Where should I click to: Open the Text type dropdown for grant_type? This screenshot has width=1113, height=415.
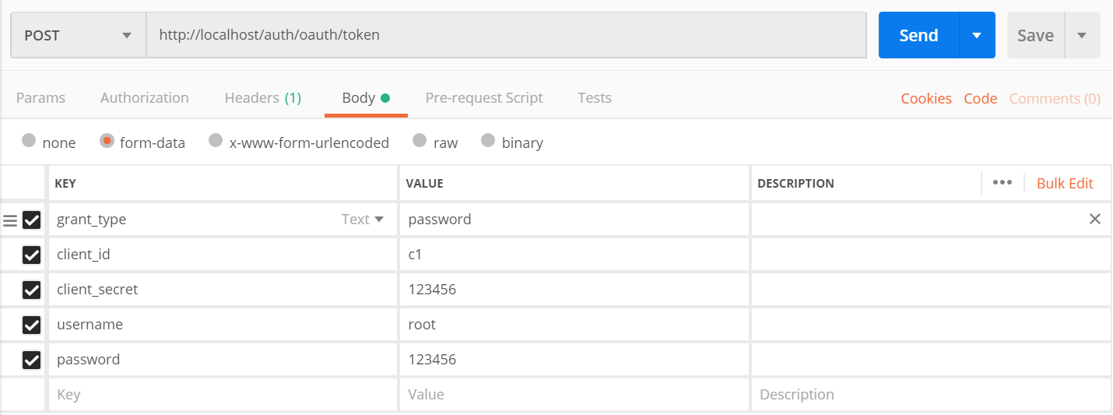tap(363, 220)
